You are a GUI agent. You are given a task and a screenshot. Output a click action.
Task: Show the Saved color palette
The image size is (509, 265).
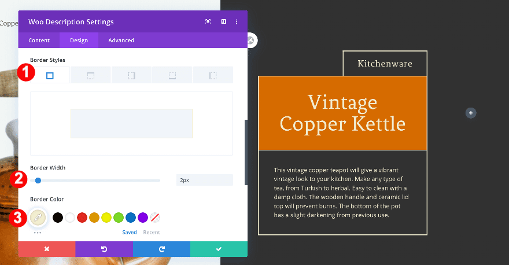[129, 232]
